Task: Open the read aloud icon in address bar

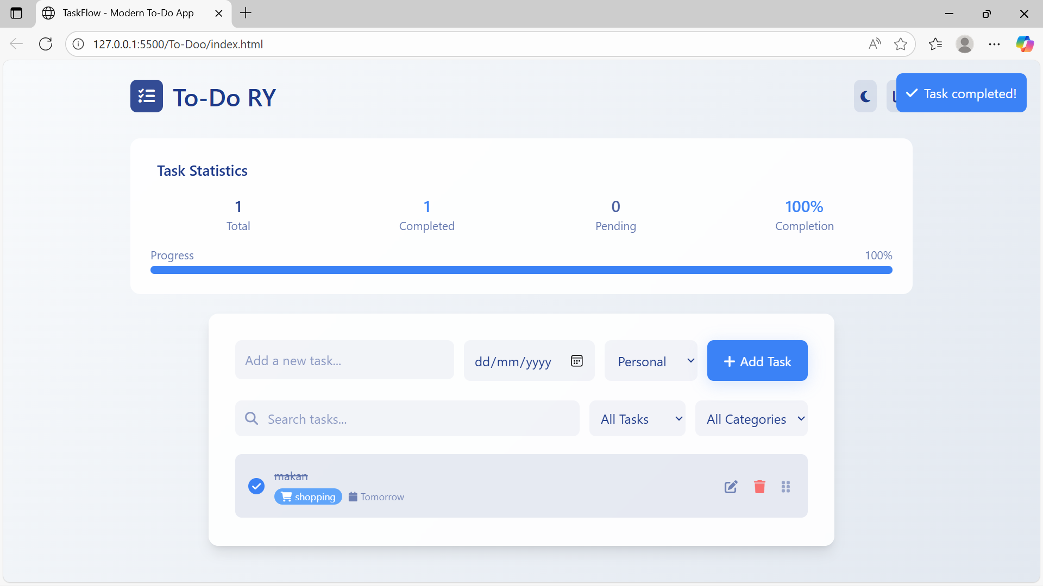Action: [875, 44]
